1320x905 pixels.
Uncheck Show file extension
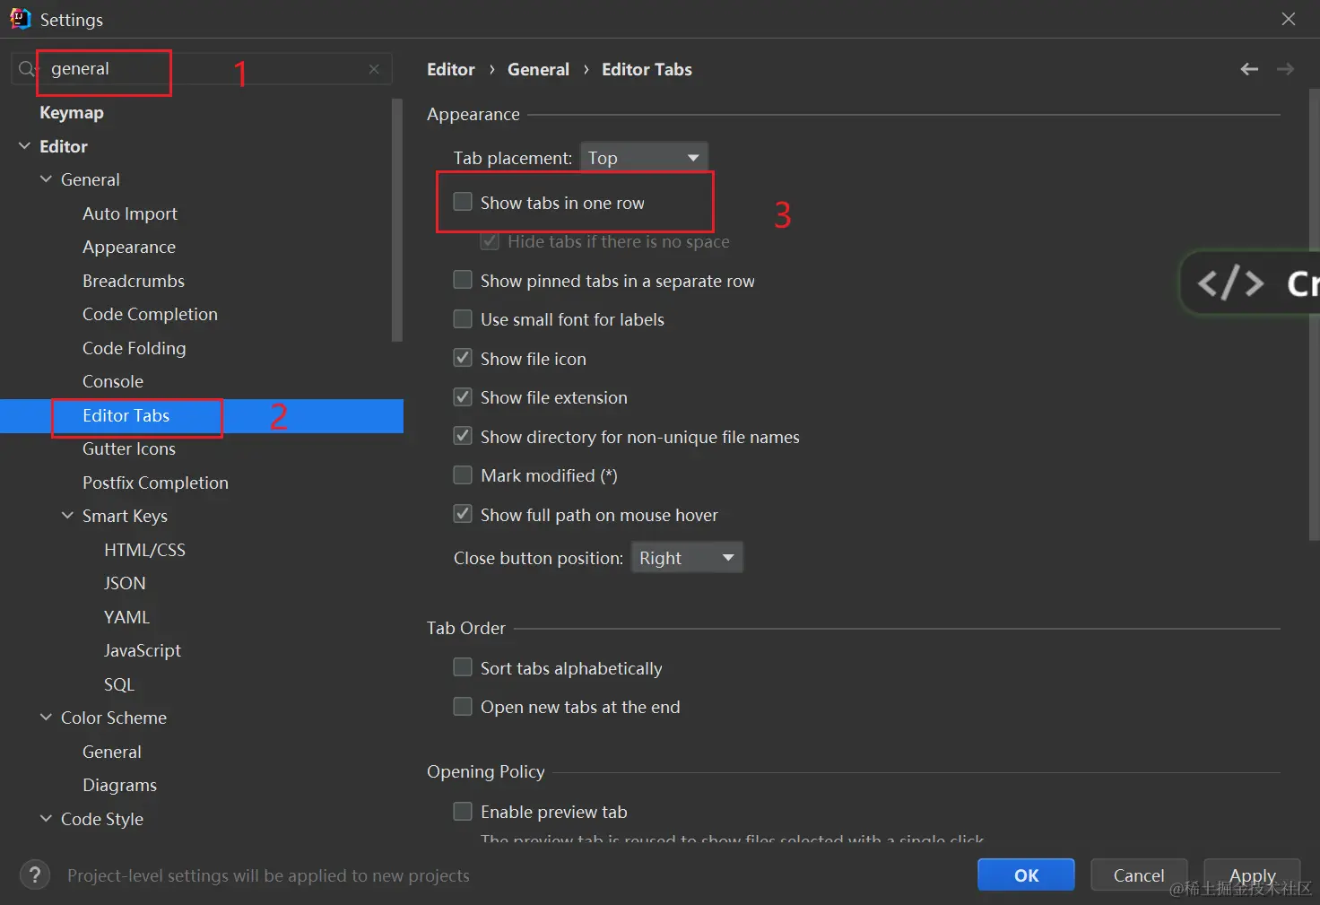pyautogui.click(x=463, y=396)
